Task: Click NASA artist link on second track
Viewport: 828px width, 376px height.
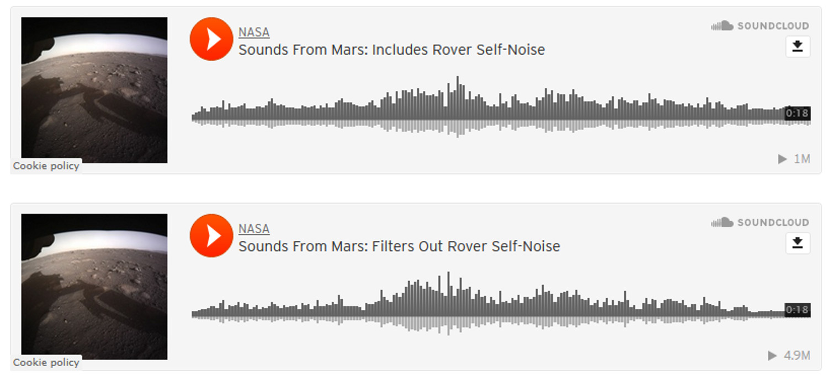Action: click(x=254, y=229)
